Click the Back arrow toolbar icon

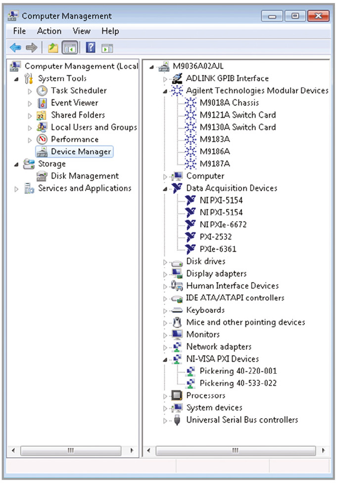point(16,48)
